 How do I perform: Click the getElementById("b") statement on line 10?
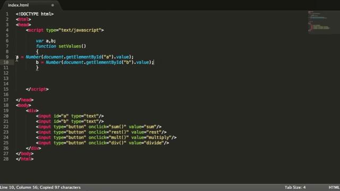[x=95, y=63]
